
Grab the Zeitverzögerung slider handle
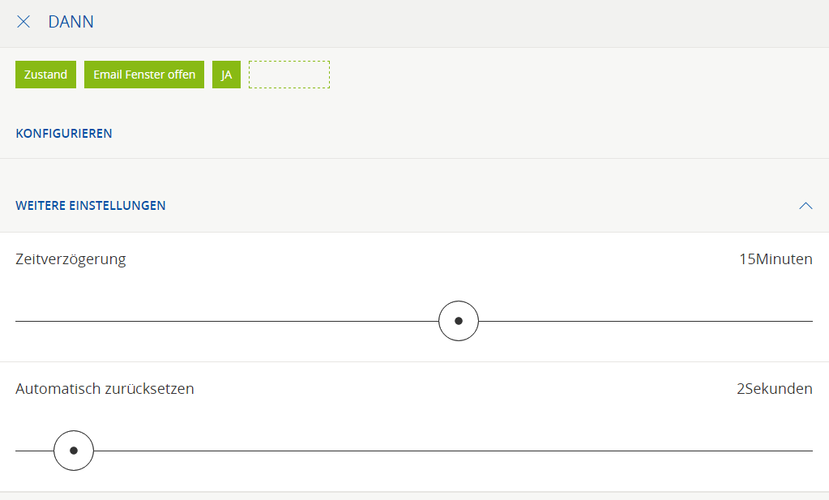point(459,321)
